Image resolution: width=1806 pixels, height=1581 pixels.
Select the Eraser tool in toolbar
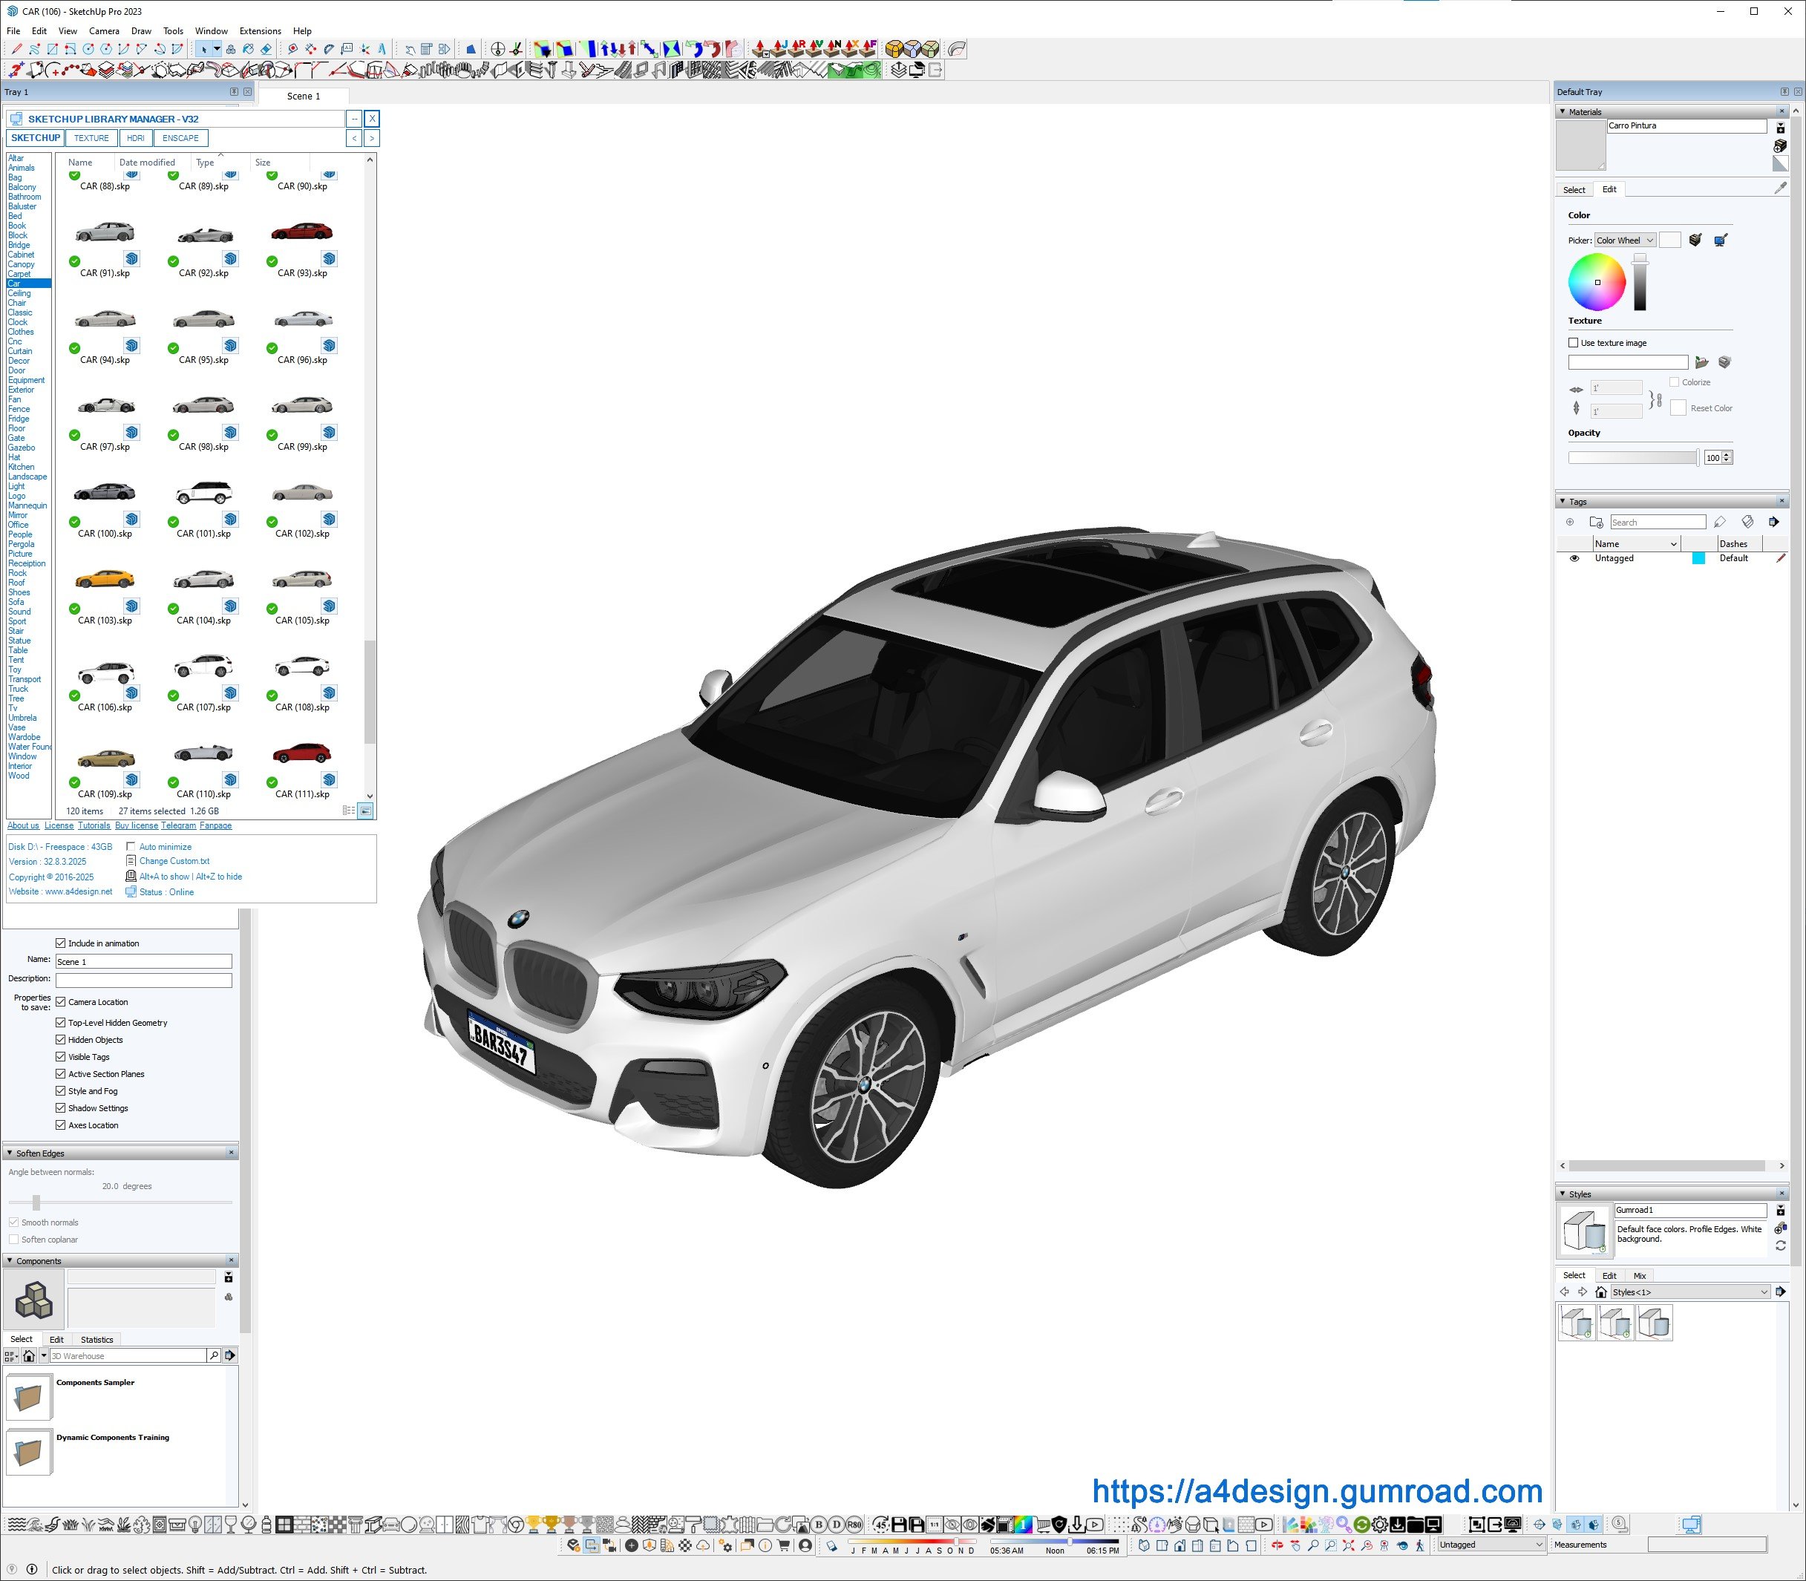pyautogui.click(x=266, y=50)
